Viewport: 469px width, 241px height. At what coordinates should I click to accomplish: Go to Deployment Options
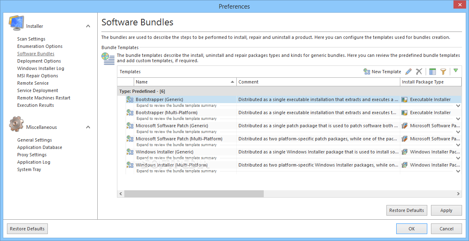[39, 61]
